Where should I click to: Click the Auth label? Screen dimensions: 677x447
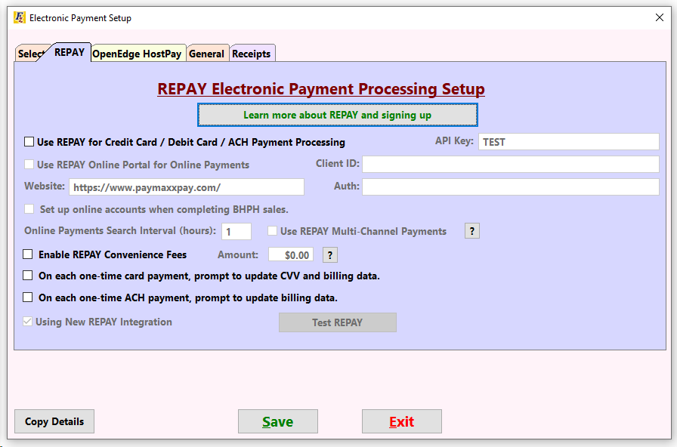coord(346,186)
